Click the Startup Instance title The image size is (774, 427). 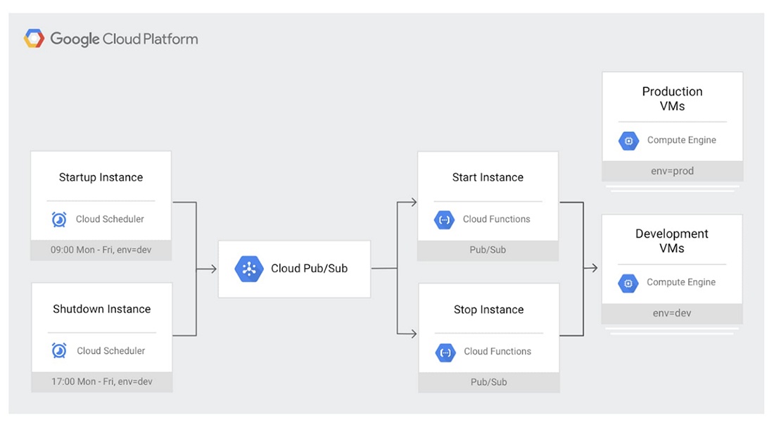pyautogui.click(x=101, y=177)
